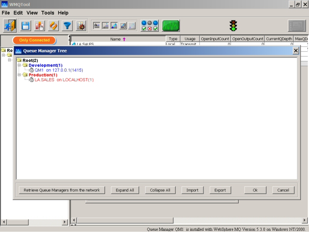This screenshot has width=309, height=232.
Task: Click the traffic light status icon
Action: [233, 26]
